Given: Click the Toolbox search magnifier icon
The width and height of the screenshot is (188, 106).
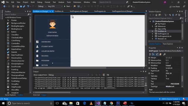Looking at the screenshot, I should click(28, 14).
